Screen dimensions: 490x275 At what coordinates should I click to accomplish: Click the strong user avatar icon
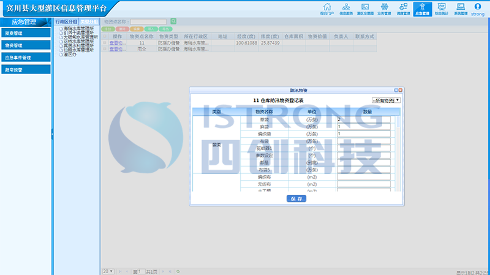[478, 7]
